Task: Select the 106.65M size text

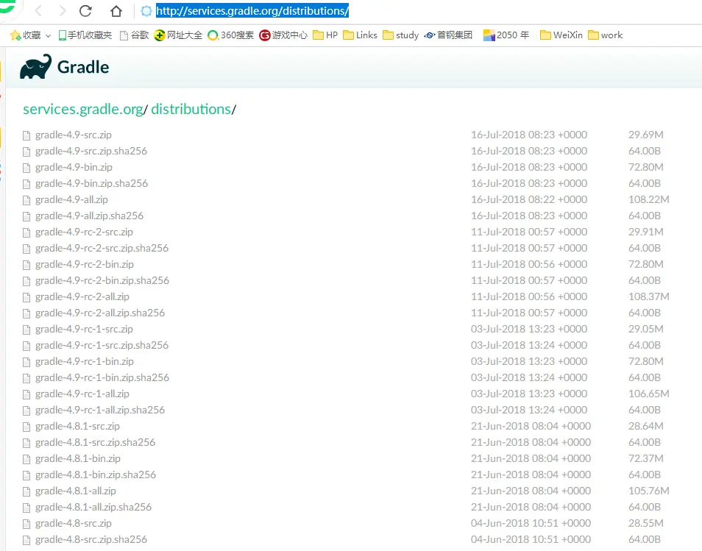Action: 649,394
